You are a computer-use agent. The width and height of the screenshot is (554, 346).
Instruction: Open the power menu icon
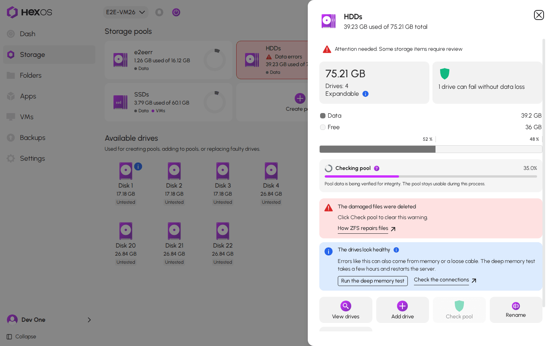176,12
